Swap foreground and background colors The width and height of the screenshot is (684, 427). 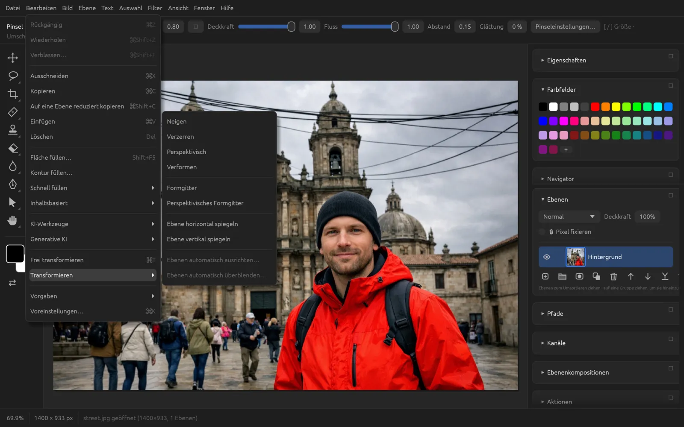[12, 283]
